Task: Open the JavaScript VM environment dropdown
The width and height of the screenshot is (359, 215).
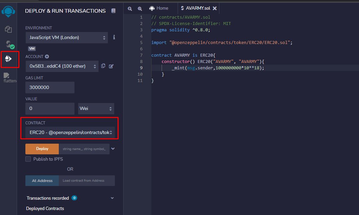Action: (67, 37)
